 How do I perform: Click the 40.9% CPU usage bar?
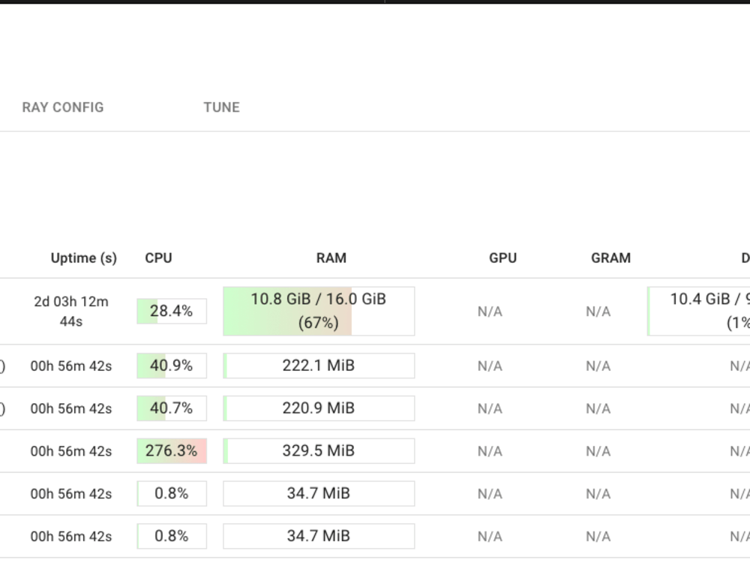click(x=172, y=366)
